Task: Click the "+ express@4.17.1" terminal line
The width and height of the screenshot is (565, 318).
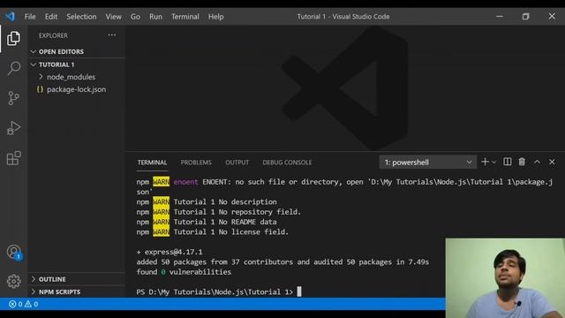Action: tap(169, 252)
